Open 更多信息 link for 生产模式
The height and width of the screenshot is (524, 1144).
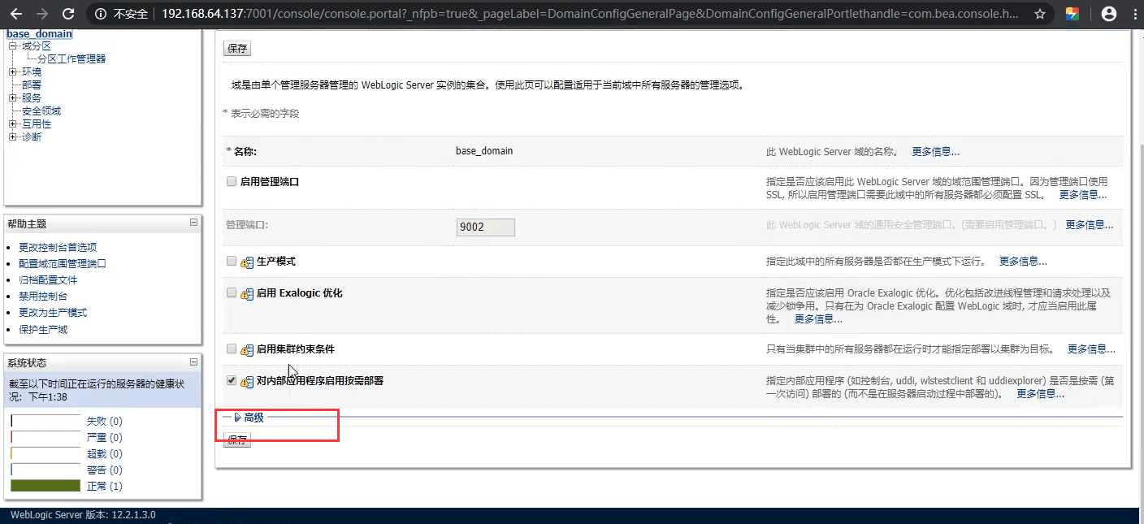pyautogui.click(x=1023, y=262)
